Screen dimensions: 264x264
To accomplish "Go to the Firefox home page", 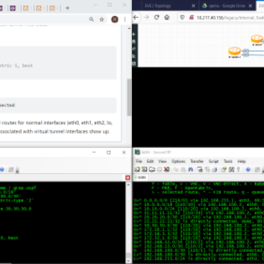I will 167,17.
